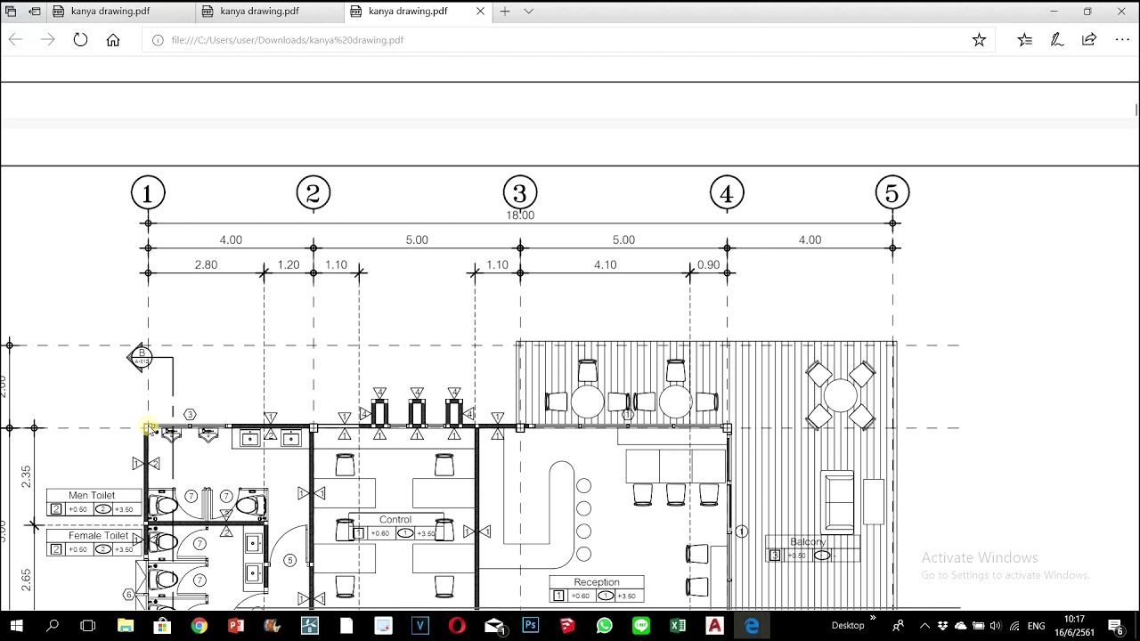Open the Desktop toolbar on taskbar
1140x641 pixels.
pyautogui.click(x=848, y=626)
